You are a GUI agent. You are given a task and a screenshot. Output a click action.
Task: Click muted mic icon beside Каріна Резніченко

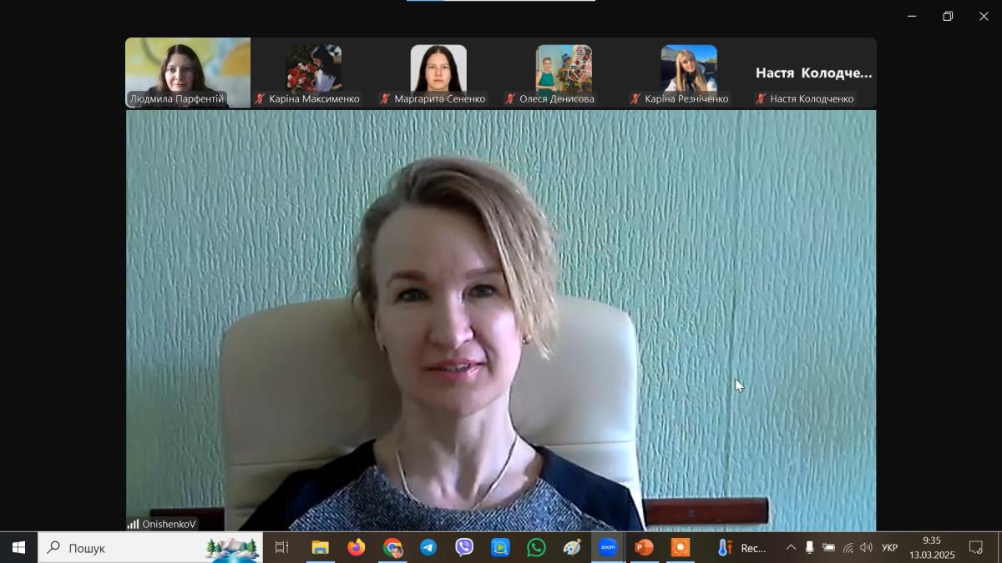(635, 98)
